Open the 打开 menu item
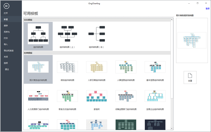 tap(6, 13)
